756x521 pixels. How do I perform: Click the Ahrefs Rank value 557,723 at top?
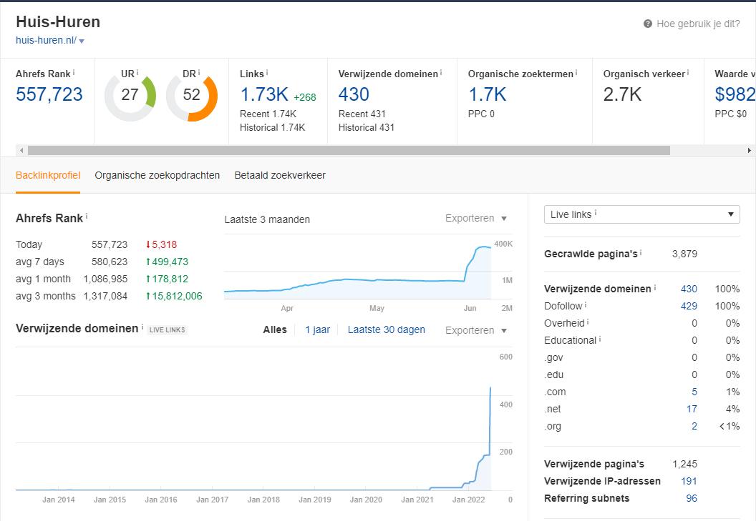point(49,94)
